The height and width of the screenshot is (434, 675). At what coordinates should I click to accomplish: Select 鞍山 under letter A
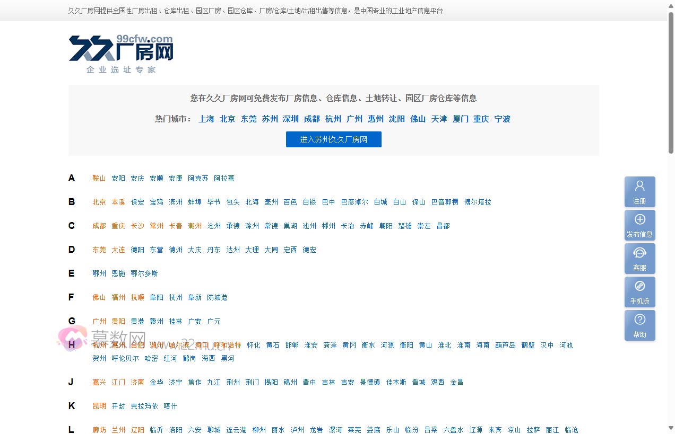(x=99, y=178)
